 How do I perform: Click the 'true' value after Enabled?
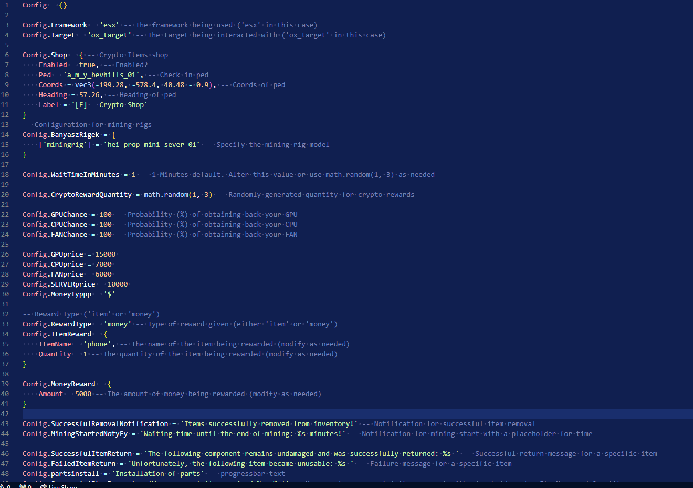87,65
